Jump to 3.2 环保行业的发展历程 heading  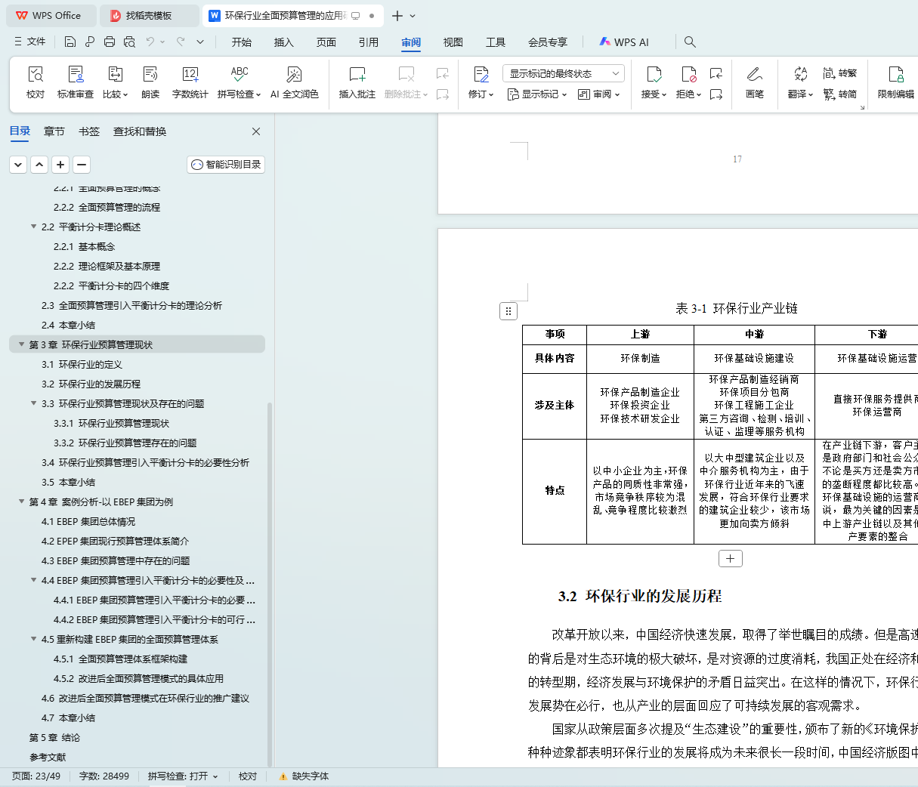[91, 384]
